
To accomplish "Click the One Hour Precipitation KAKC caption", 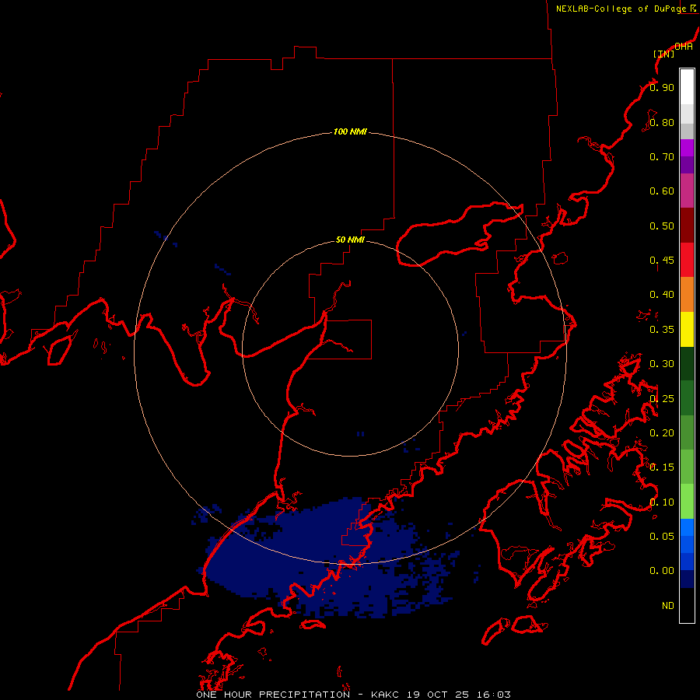I will click(354, 695).
